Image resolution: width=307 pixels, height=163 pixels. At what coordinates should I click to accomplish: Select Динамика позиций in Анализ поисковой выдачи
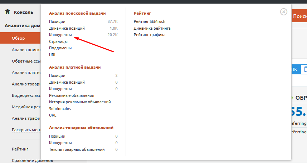pyautogui.click(x=67, y=28)
